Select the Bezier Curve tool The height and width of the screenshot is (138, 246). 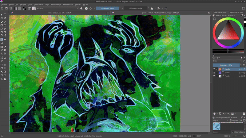(2, 32)
